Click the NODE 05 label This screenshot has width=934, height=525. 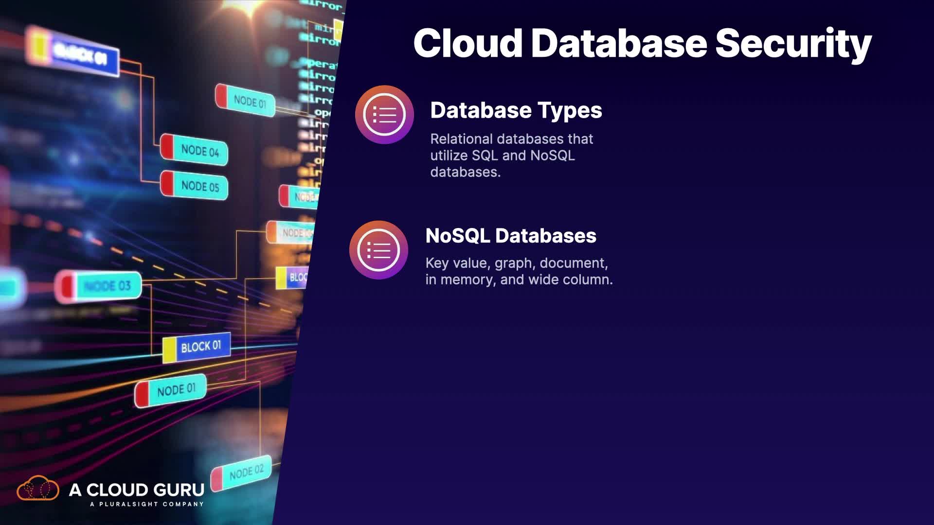[x=200, y=186]
